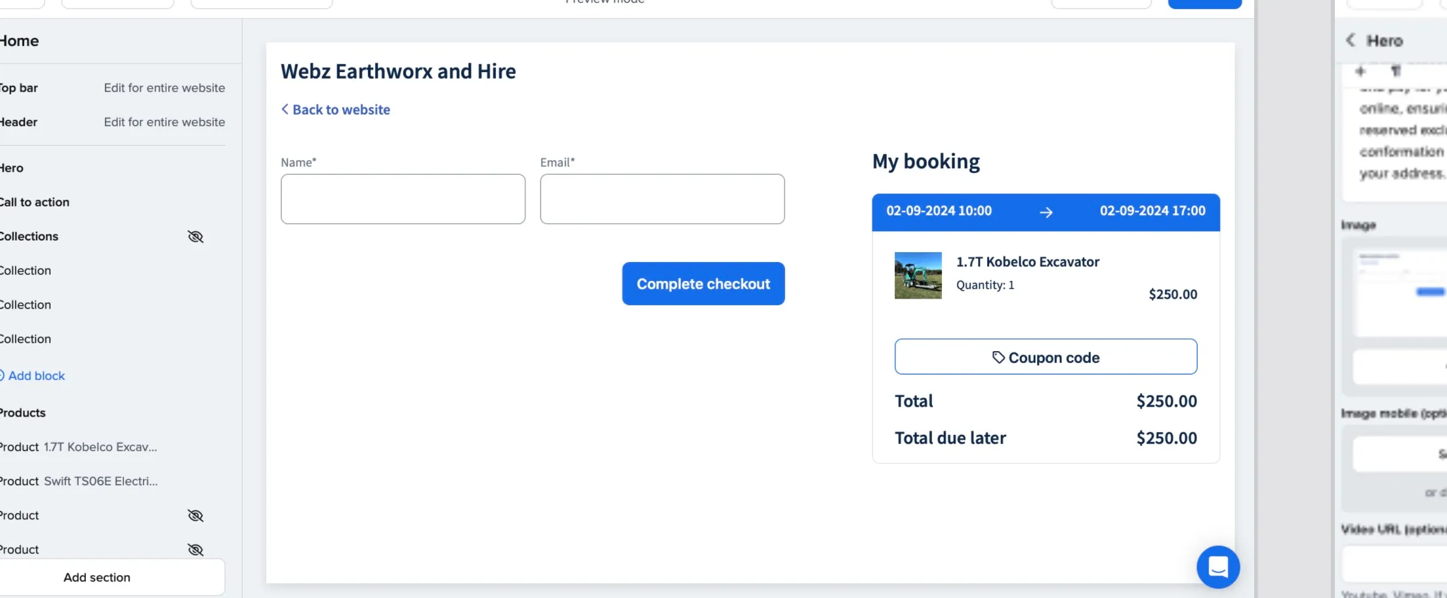Click the Coupon code button
1447x598 pixels.
point(1045,357)
